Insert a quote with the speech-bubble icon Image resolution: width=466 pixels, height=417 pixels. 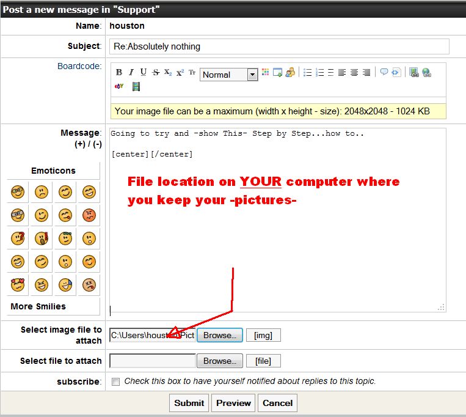[x=384, y=72]
